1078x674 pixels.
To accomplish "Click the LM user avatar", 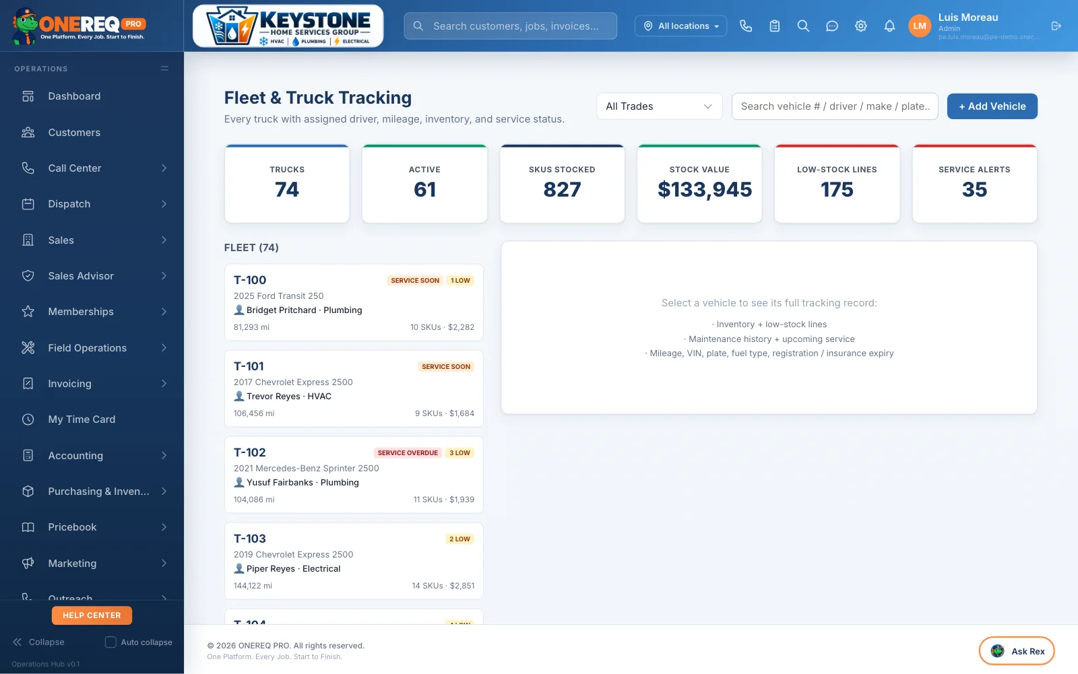I will pos(920,26).
